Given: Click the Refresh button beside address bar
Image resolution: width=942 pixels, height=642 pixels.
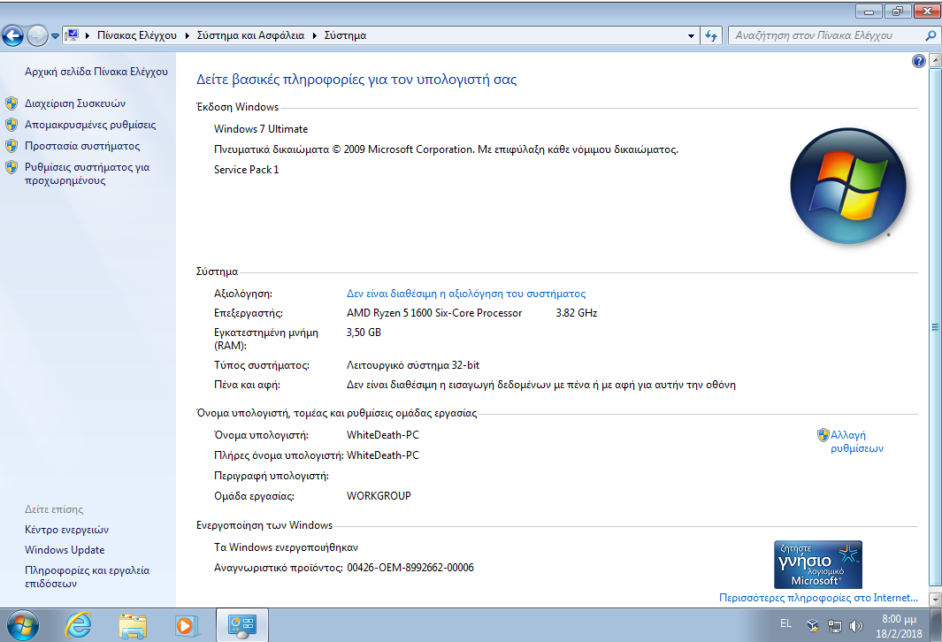Looking at the screenshot, I should (711, 36).
